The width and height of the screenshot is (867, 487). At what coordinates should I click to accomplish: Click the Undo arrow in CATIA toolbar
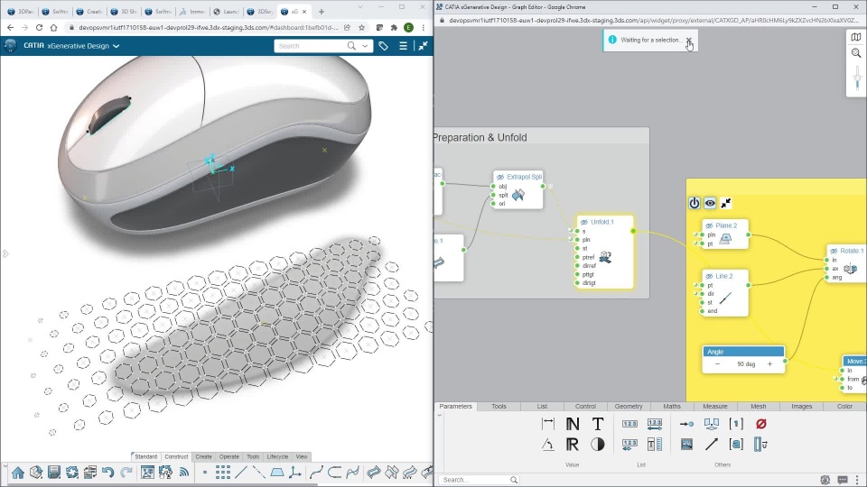pos(107,472)
